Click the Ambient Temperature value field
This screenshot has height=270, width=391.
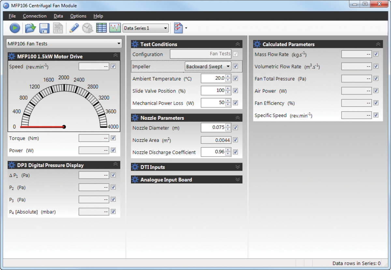[213, 78]
